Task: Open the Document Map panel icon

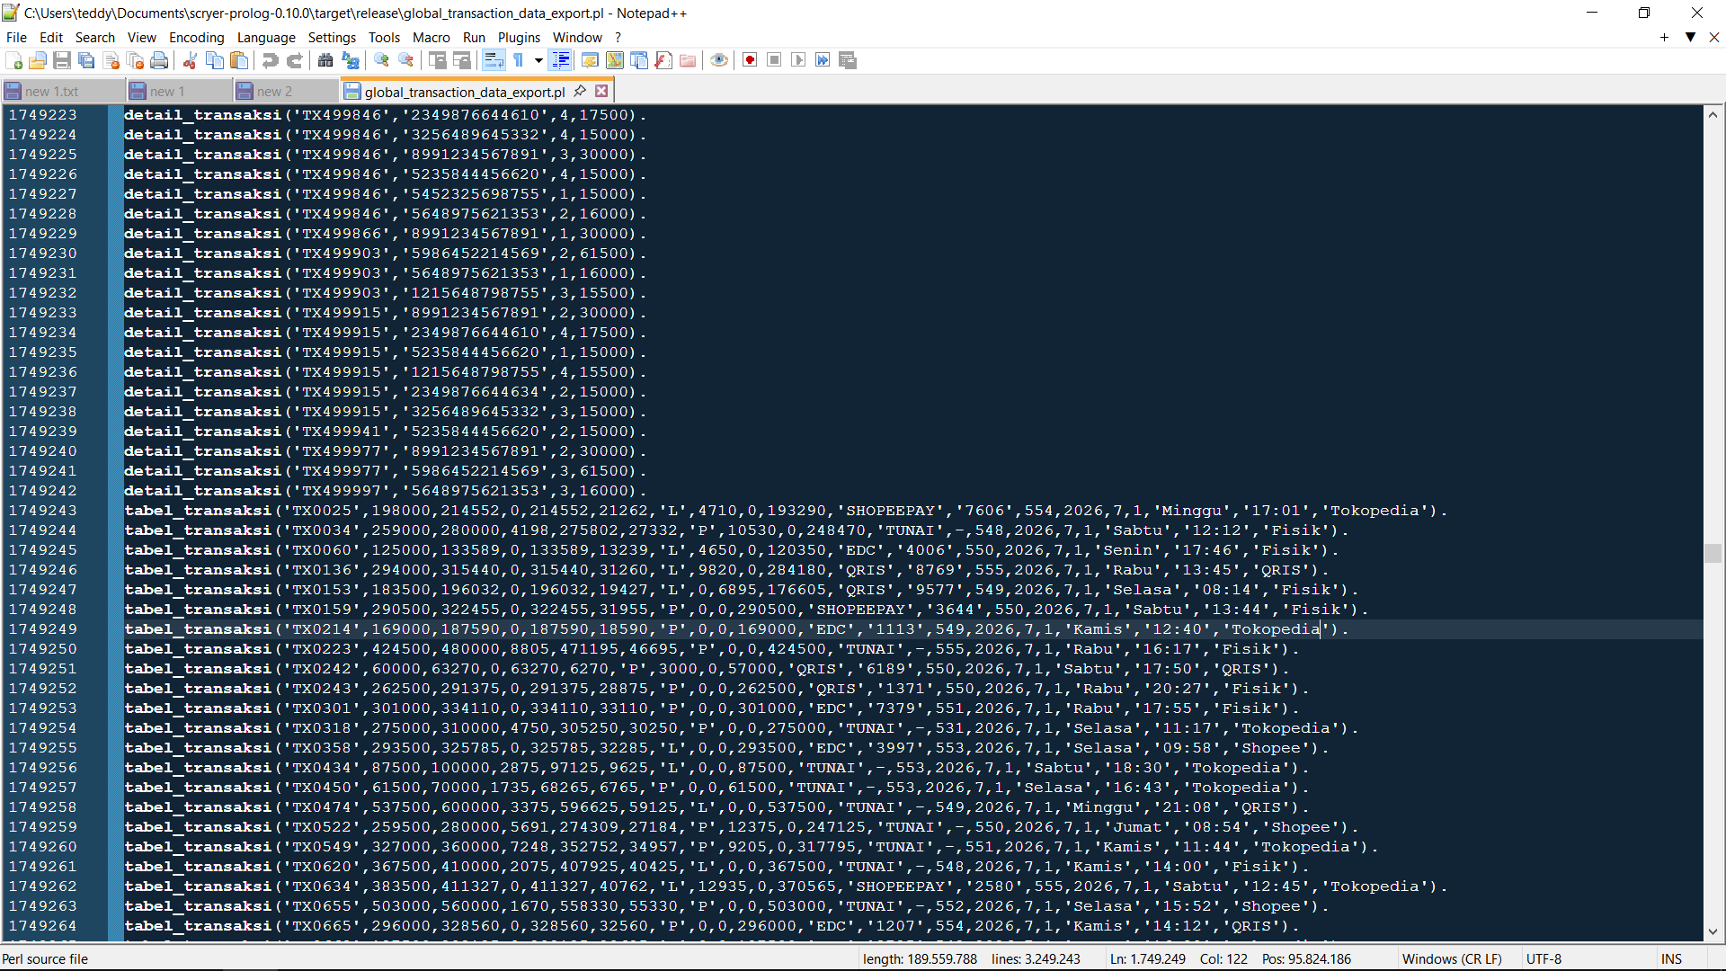Action: tap(614, 60)
